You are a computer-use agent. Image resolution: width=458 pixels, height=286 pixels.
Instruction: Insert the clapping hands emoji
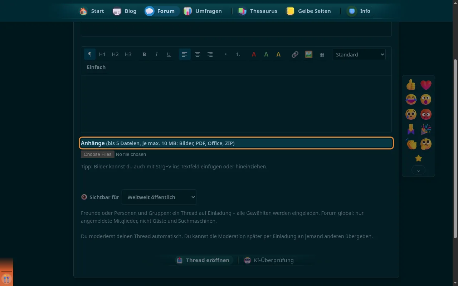pos(411,144)
